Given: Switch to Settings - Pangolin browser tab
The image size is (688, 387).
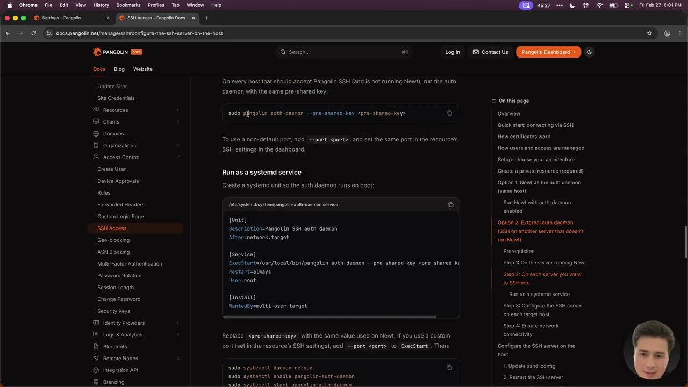Looking at the screenshot, I should pos(72,18).
